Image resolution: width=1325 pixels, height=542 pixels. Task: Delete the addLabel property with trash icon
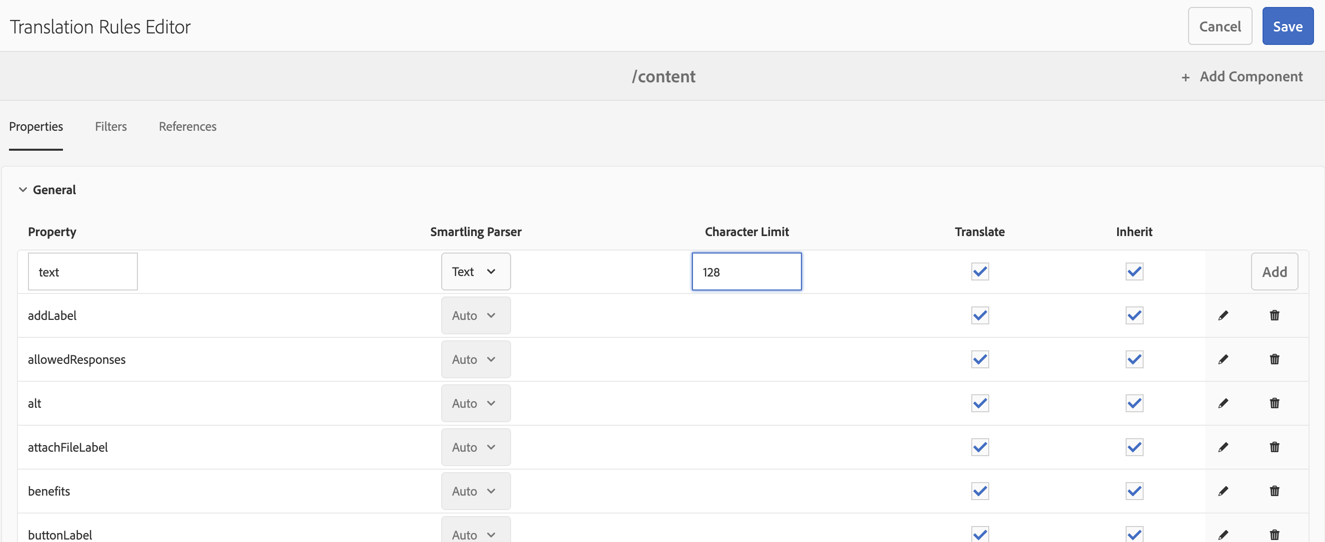pyautogui.click(x=1274, y=315)
